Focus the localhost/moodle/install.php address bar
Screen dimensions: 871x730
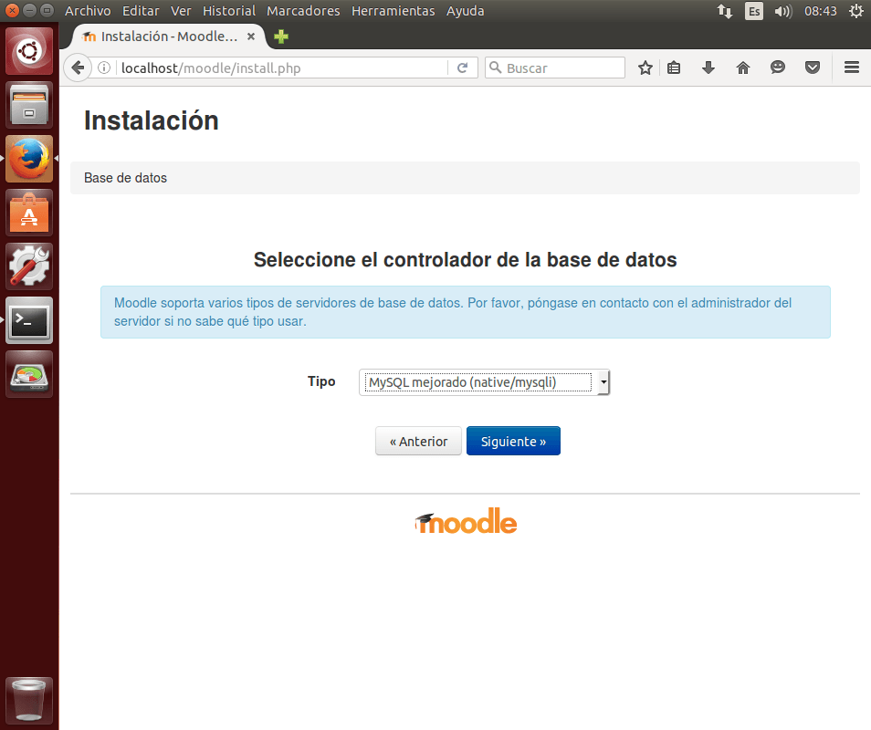(283, 68)
